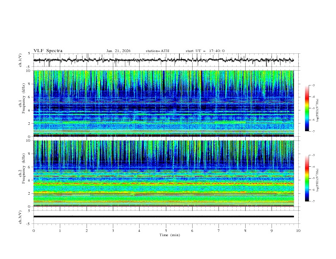Screen dimensions: 336x259
Task: Click the "-3" label on ch.2 color bar
Action: 313,155
